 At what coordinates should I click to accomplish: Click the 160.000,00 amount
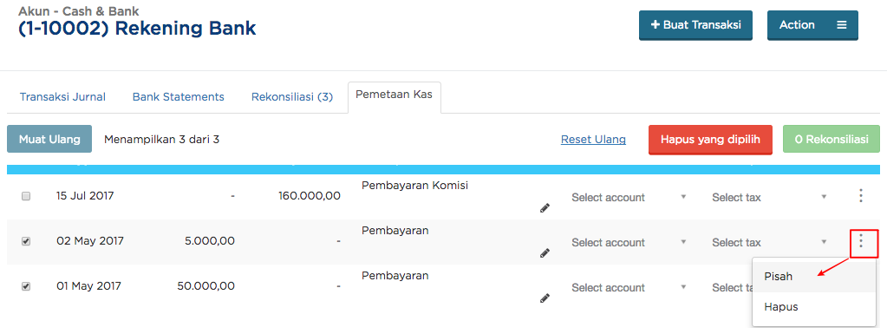click(310, 196)
